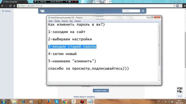This screenshot has width=186, height=104.
Task: Click the Notepad title bar icon
Action: [49, 18]
